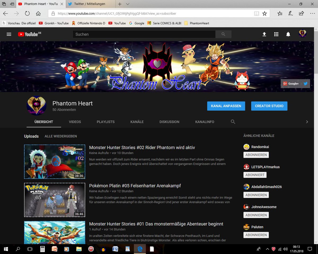
Task: Add page to favorites with star icon
Action: point(264,13)
